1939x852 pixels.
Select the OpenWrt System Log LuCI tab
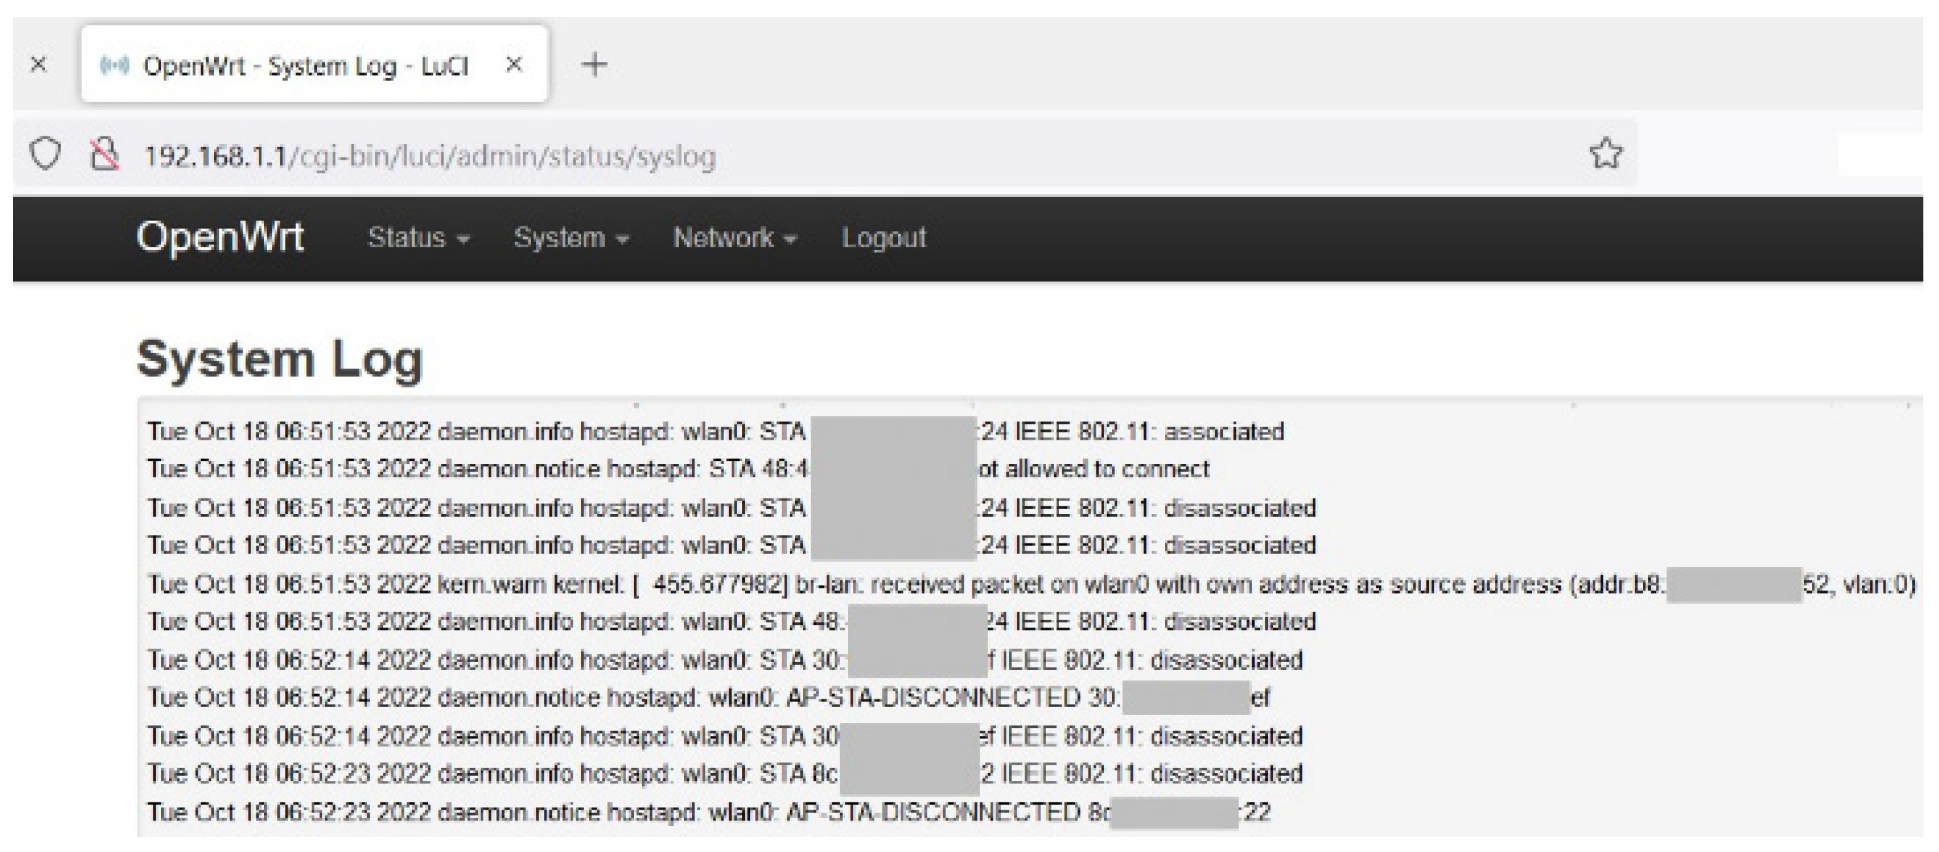click(x=306, y=67)
